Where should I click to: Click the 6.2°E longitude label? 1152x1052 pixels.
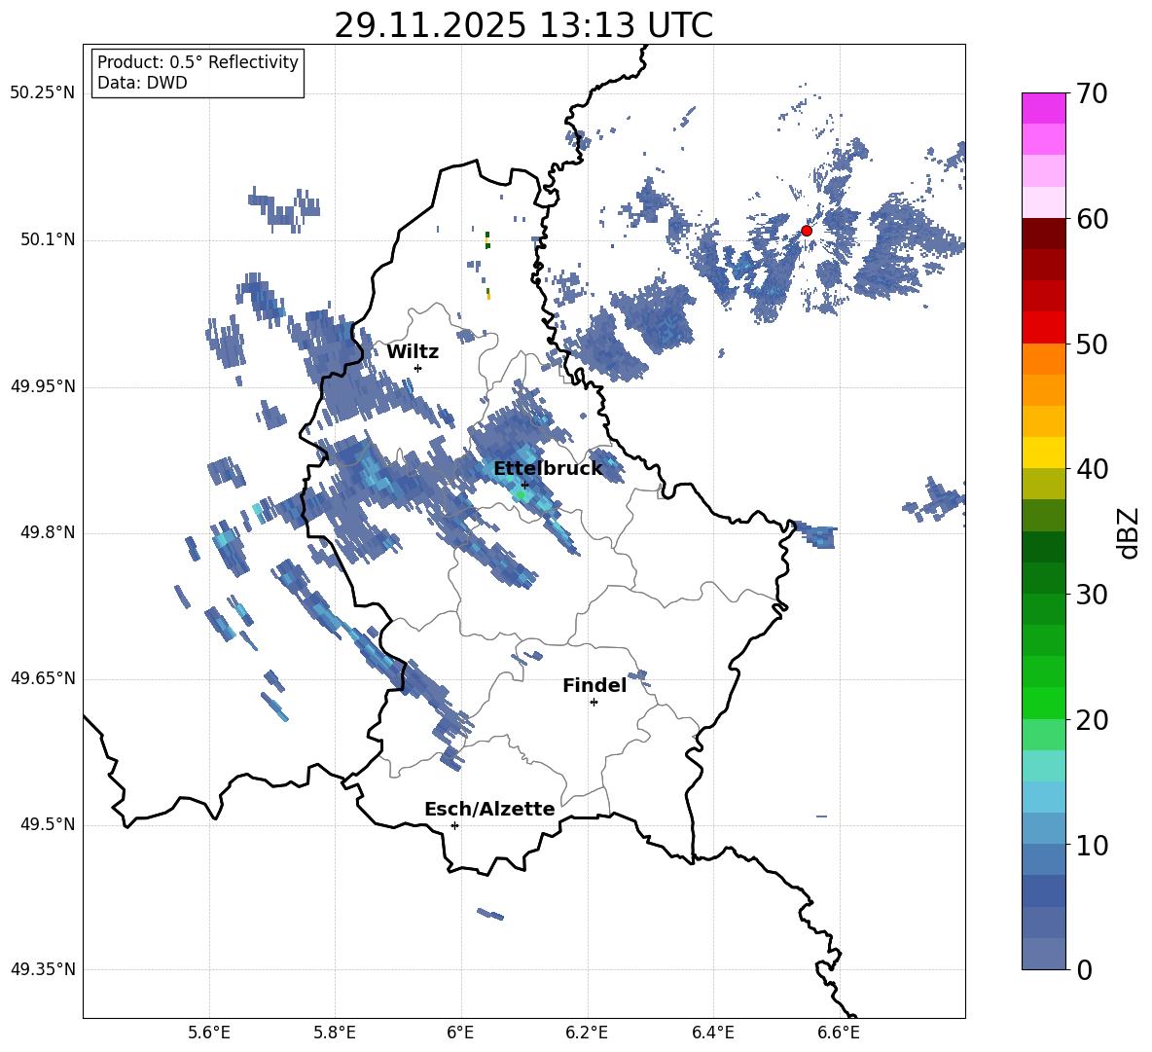pos(587,1033)
